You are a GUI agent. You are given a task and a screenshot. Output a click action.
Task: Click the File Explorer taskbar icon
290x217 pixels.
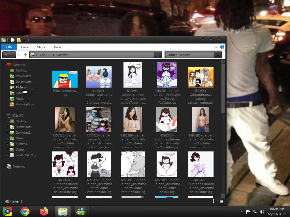click(x=63, y=211)
